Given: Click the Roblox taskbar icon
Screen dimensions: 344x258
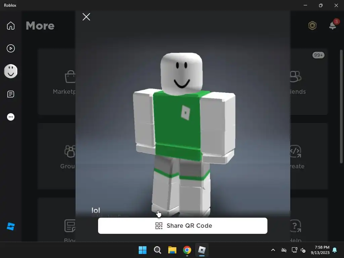Looking at the screenshot, I should 202,250.
